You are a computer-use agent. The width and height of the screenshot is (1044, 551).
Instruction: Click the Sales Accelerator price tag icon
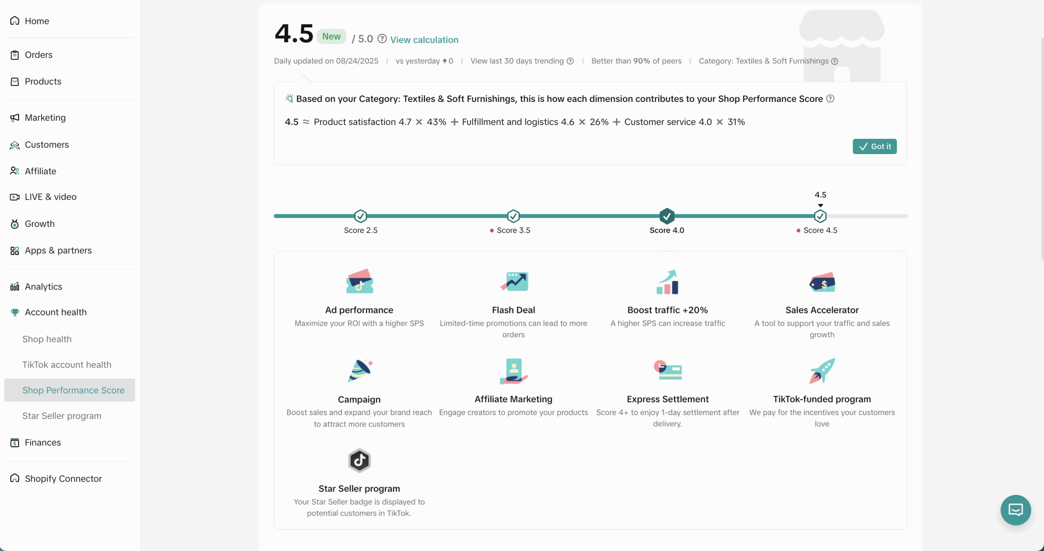coord(822,282)
